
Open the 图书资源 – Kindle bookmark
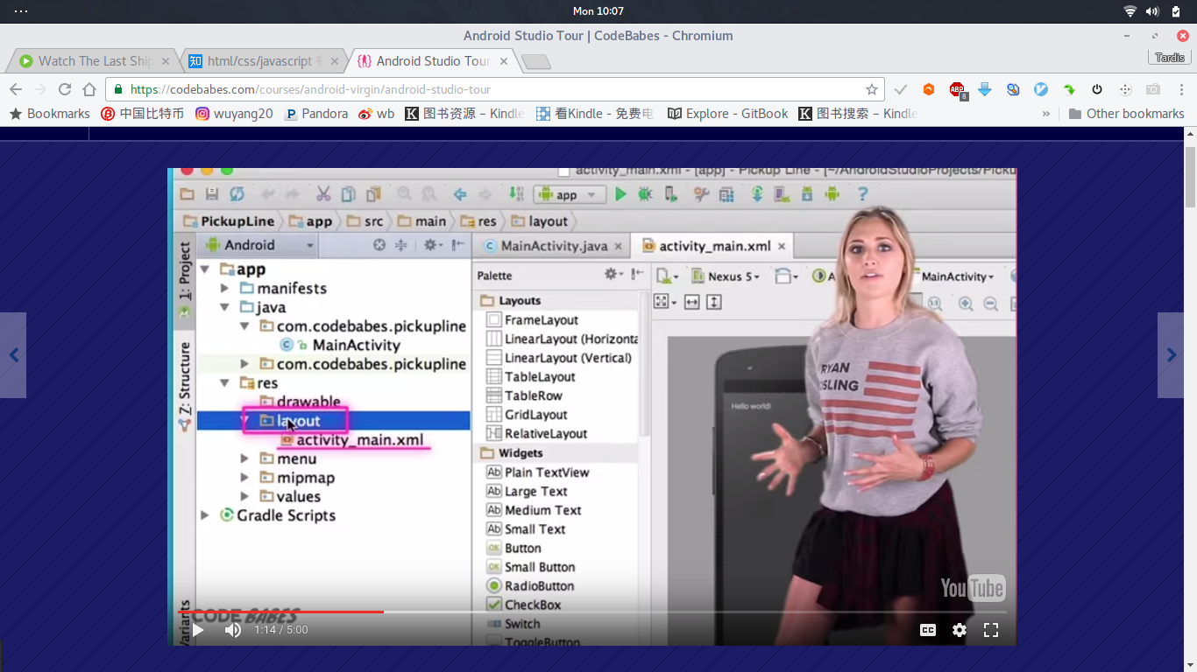point(464,114)
